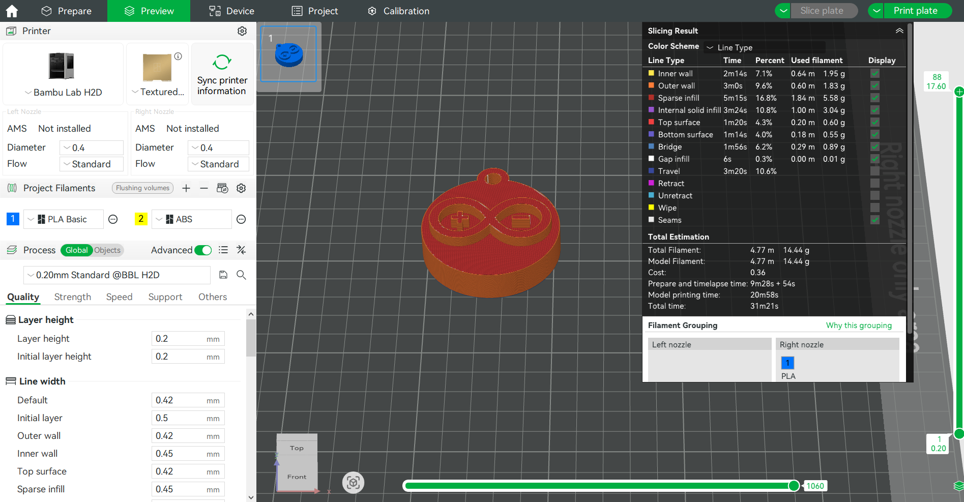Edit the Layer height value field
This screenshot has height=502, width=964.
pos(188,339)
